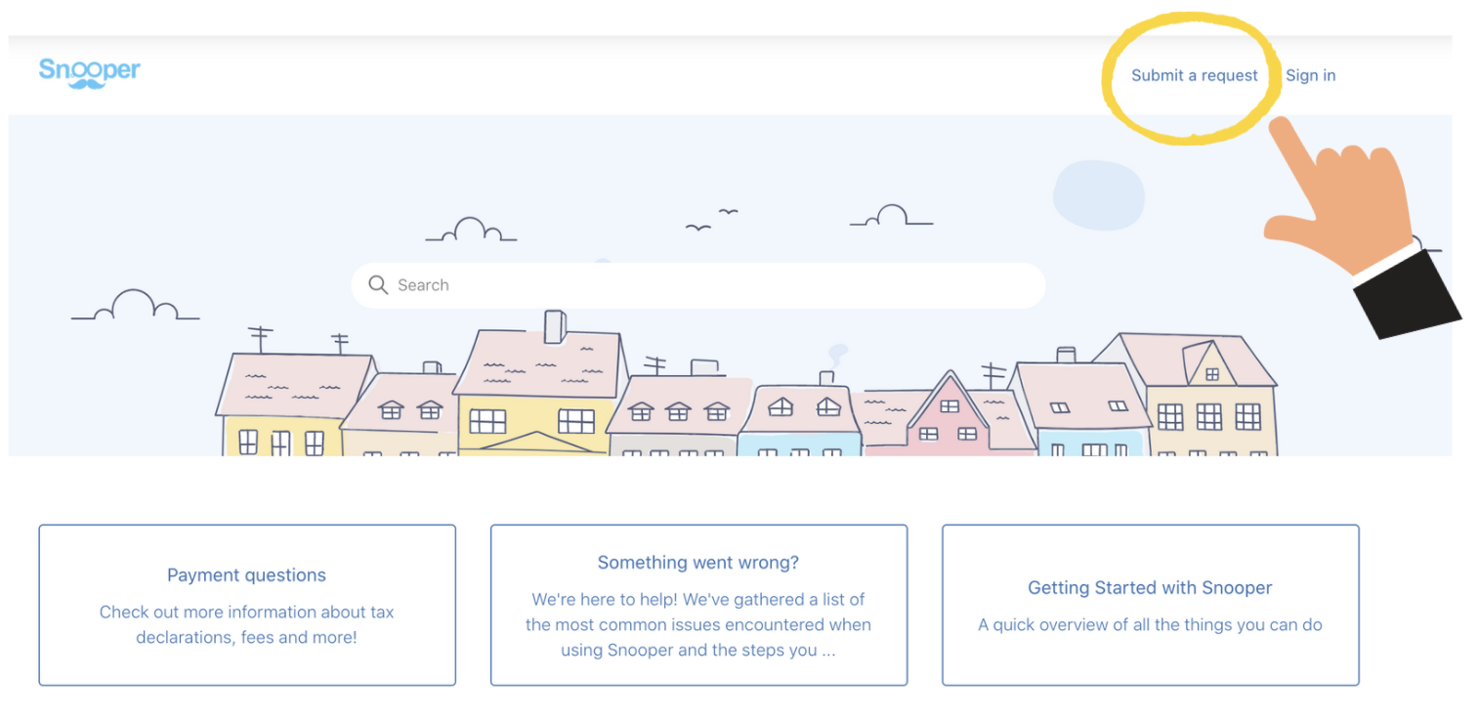Click the pale blue blob in the sky

pos(1098,192)
